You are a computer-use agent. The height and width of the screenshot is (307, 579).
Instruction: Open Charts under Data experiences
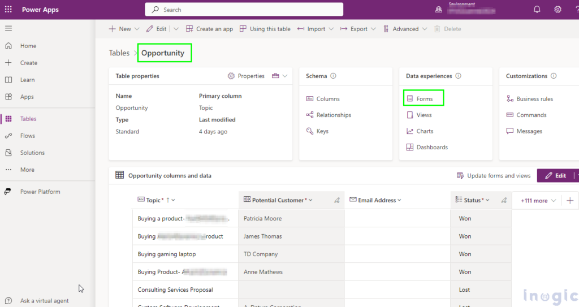[x=420, y=131]
